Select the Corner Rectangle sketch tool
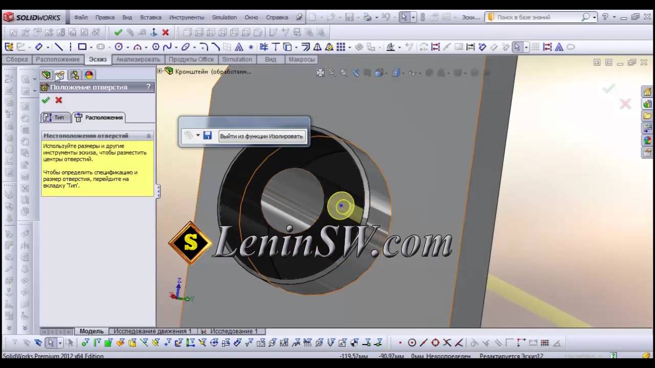655x368 pixels. [82, 47]
